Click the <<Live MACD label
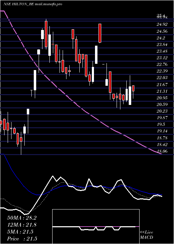 point(147,235)
